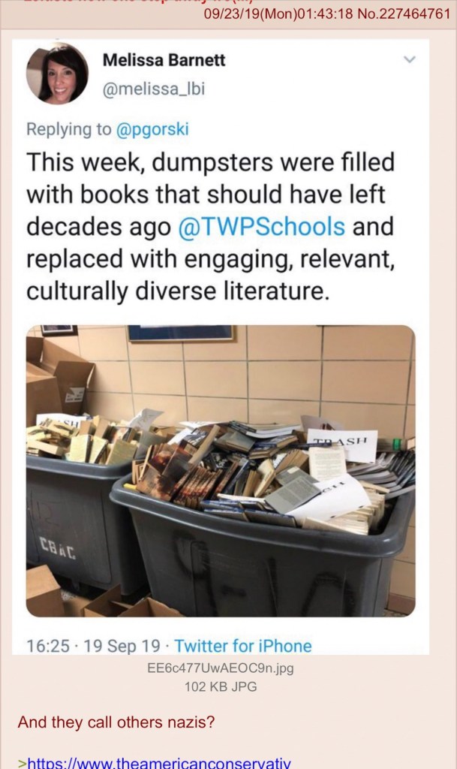Viewport: 457px width, 769px height.
Task: Click the Melissa Barnett display name
Action: coord(164,60)
